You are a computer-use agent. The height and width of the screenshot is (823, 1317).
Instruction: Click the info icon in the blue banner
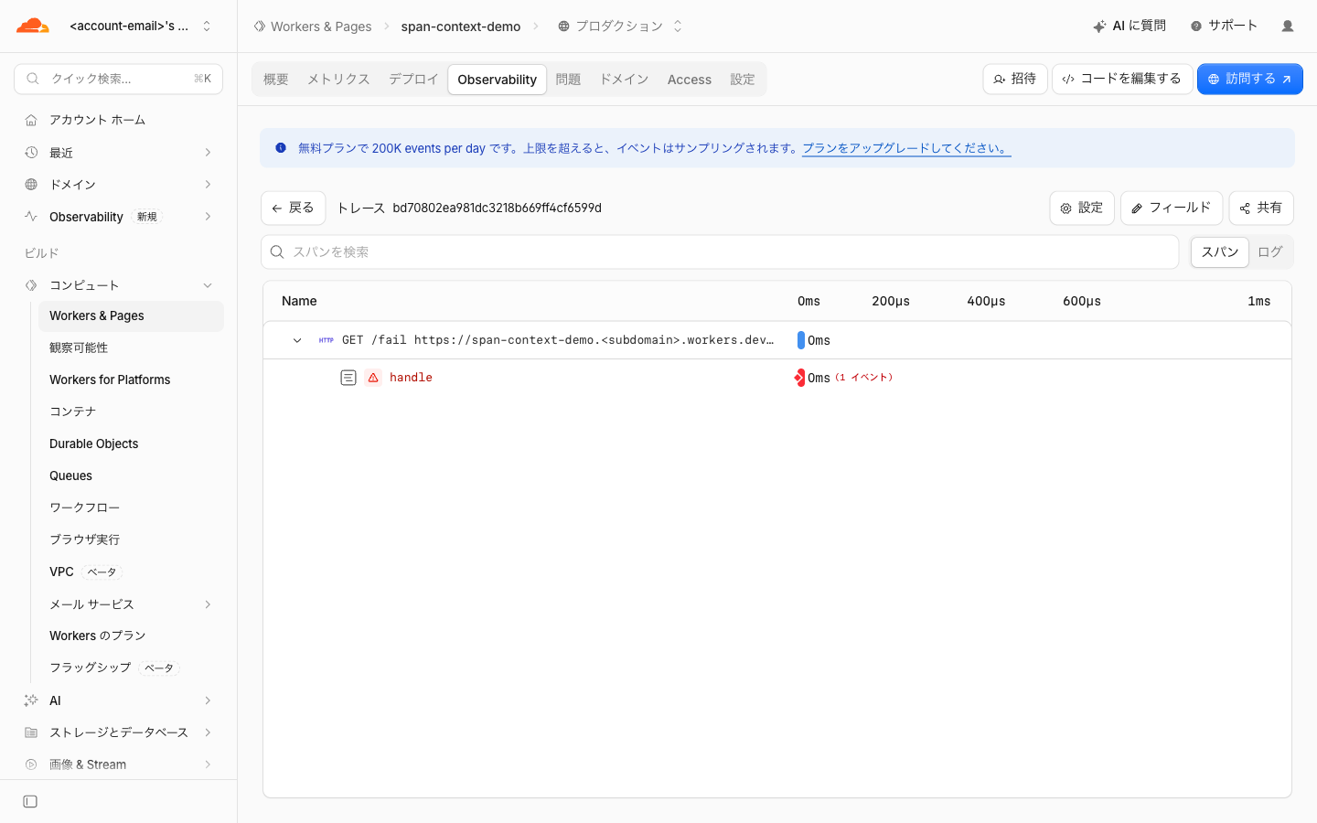281,147
